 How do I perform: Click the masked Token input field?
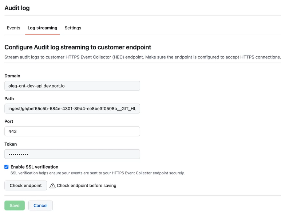point(72,154)
